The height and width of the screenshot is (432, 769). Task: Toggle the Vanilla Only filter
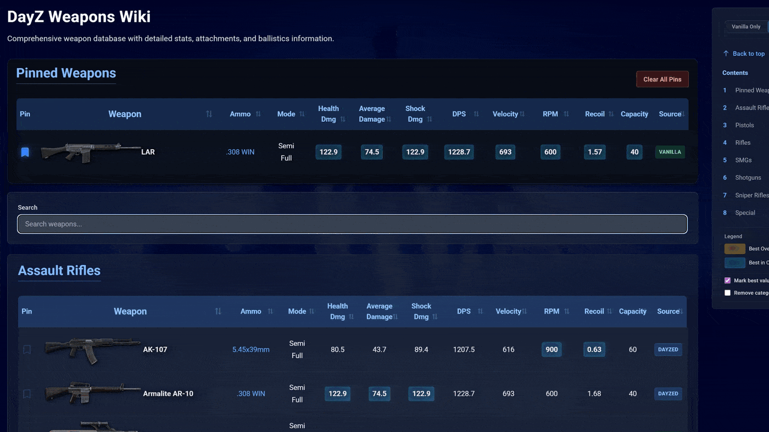pyautogui.click(x=745, y=27)
